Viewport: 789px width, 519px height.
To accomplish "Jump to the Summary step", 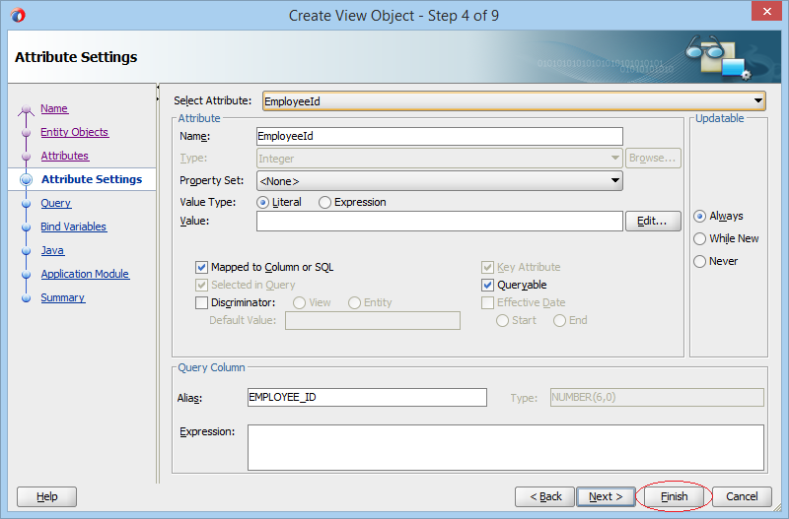I will click(63, 297).
